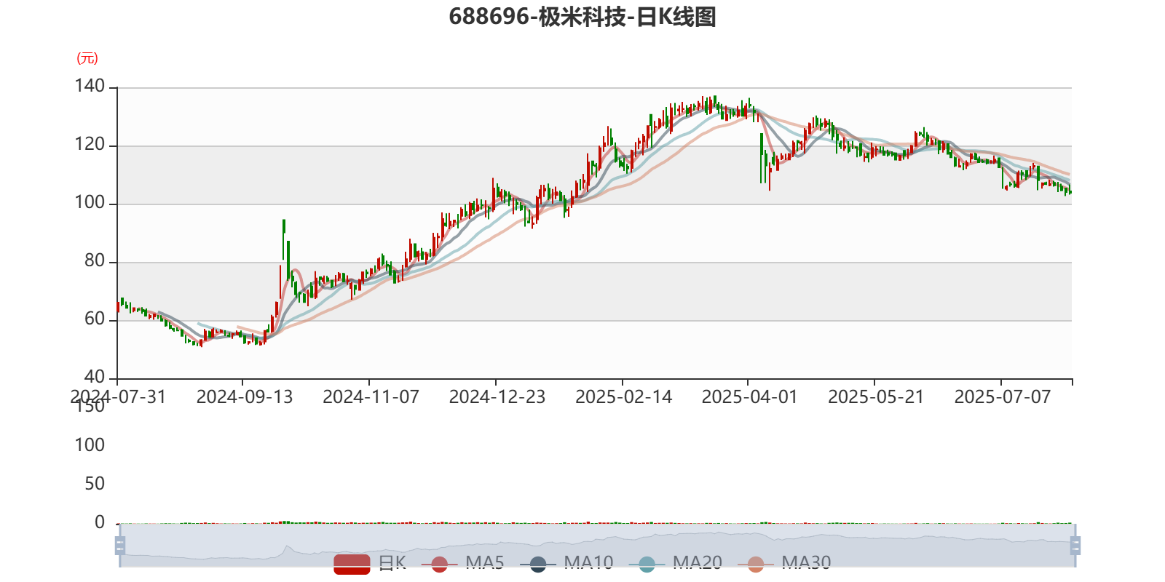Click the 80 price axis label
The height and width of the screenshot is (582, 1165).
tap(95, 261)
